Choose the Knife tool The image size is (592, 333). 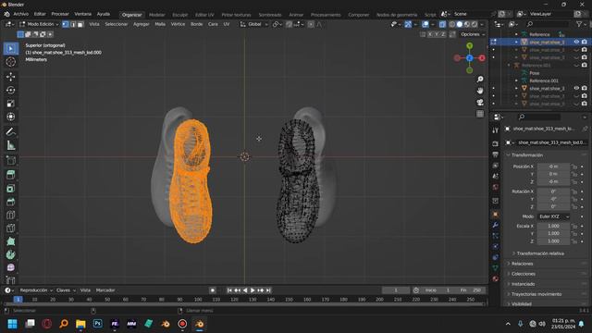point(10,228)
